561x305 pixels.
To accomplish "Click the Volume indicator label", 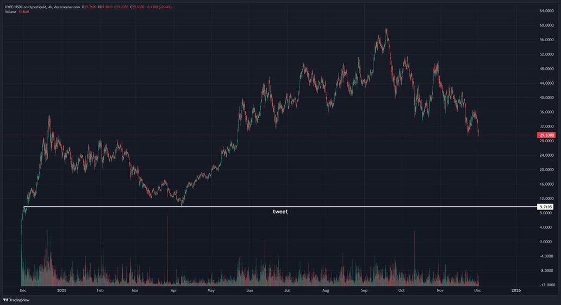I will (x=11, y=11).
